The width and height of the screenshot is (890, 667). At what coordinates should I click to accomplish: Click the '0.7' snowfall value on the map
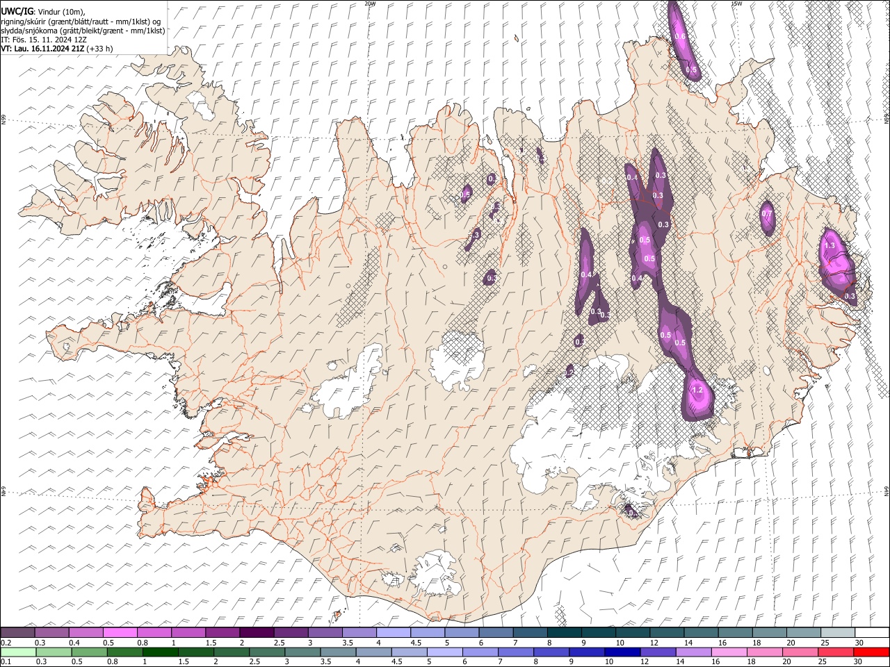coord(767,214)
